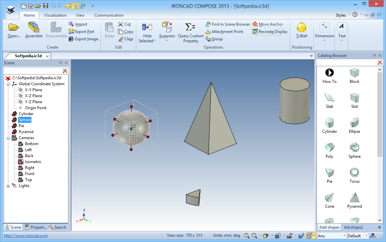Pin the Scene panel
This screenshot has height=242, width=386.
[60, 63]
